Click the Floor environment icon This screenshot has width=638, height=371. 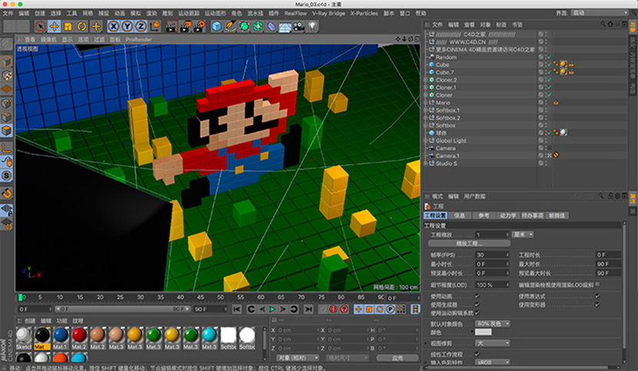coord(285,26)
